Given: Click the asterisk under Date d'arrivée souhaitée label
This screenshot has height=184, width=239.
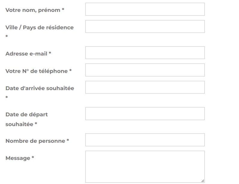Looking at the screenshot, I should (7, 98).
